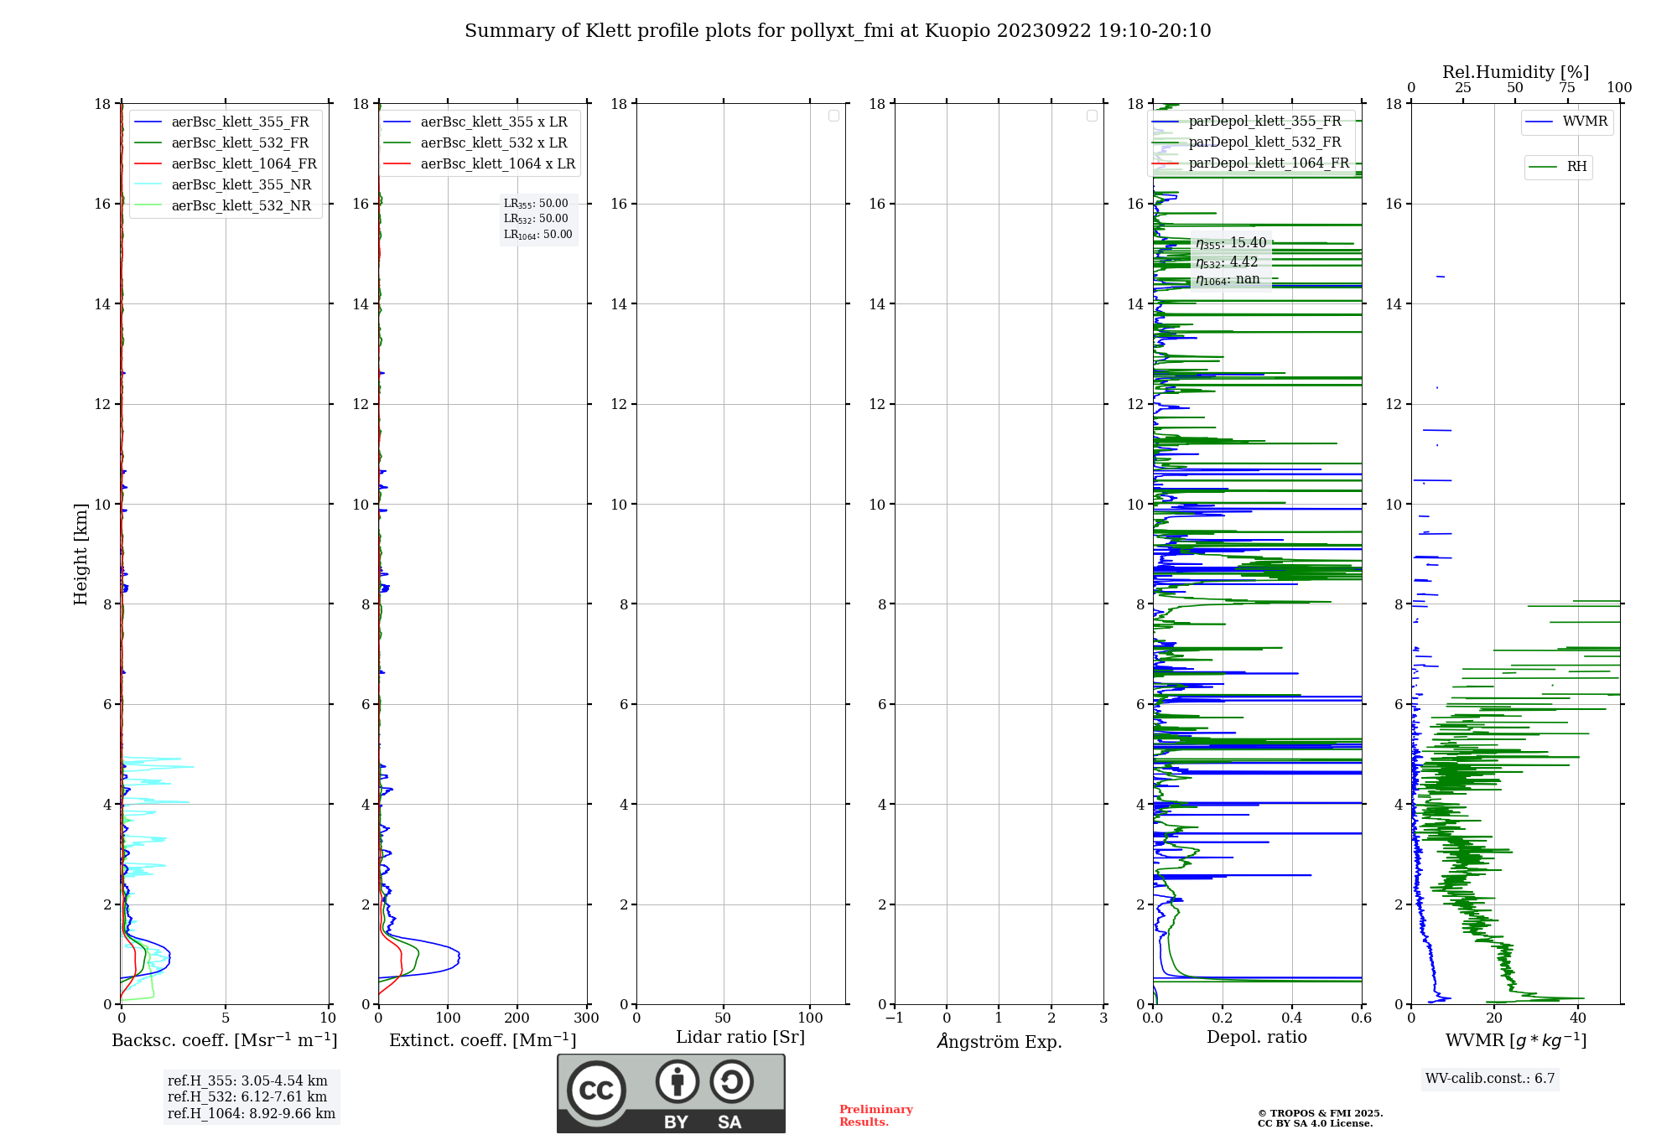Viewport: 1677px width, 1140px height.
Task: Click the Ångström Exp. axis label
Action: point(999,1041)
